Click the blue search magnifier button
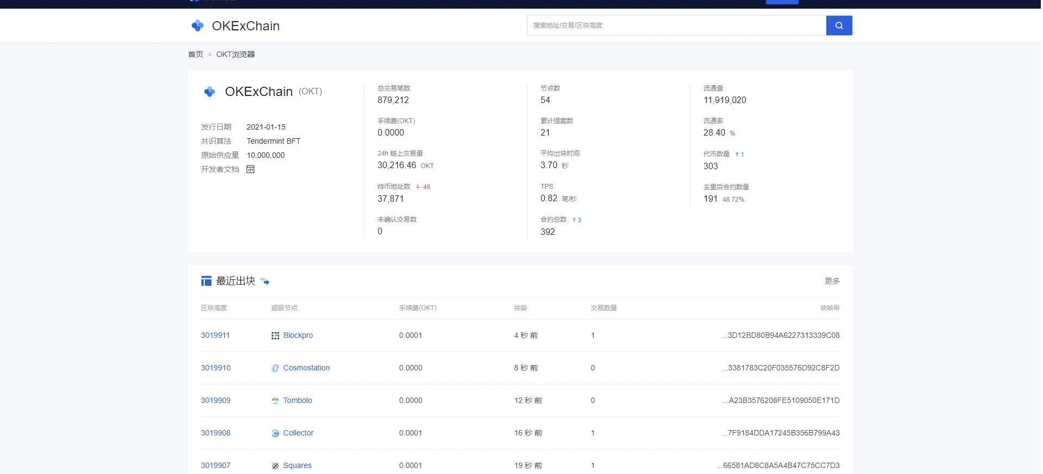Screen dimensions: 1043x474 pyautogui.click(x=839, y=25)
